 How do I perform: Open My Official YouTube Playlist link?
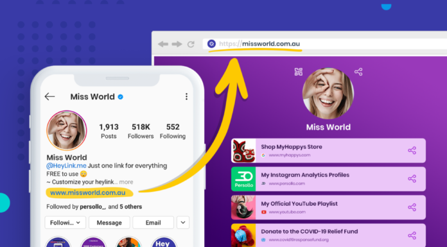[x=328, y=207]
